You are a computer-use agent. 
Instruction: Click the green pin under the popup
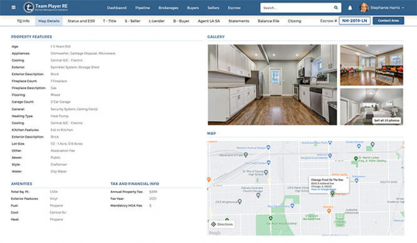tap(332, 194)
